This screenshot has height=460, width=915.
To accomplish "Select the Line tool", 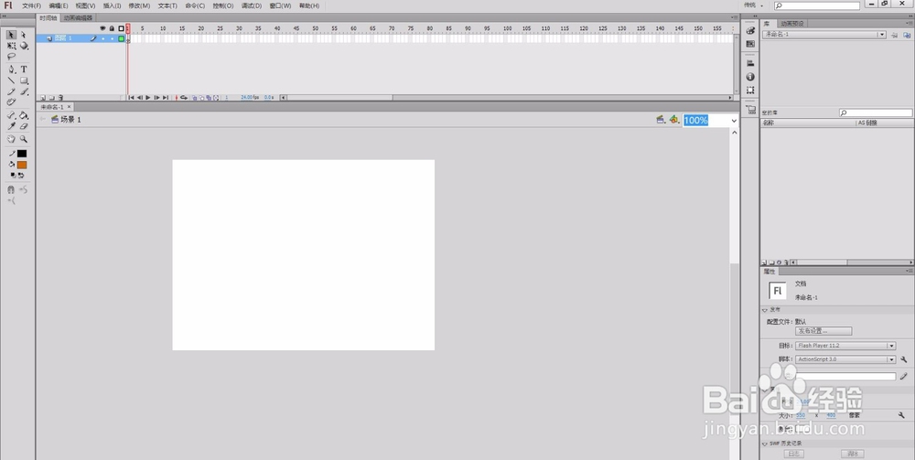I will tap(11, 80).
